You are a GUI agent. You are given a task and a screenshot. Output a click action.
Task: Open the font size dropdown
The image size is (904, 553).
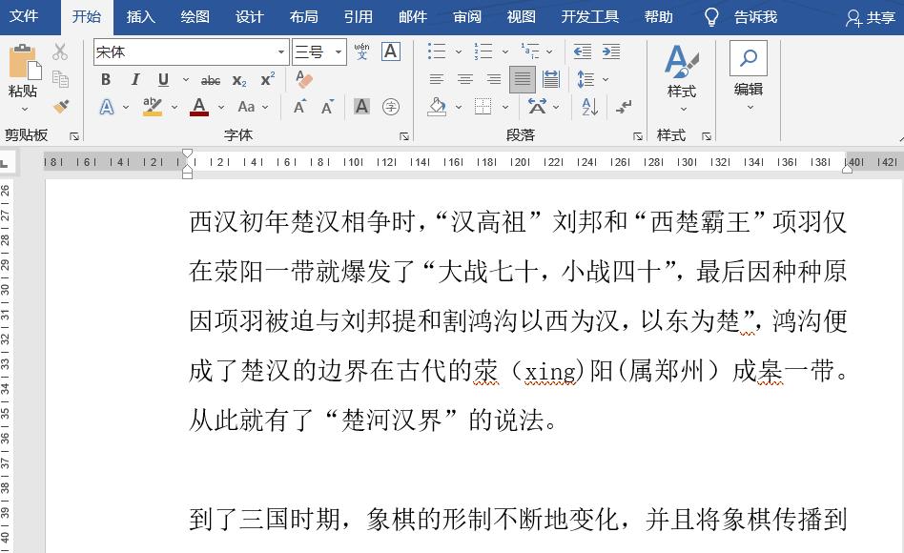coord(337,50)
